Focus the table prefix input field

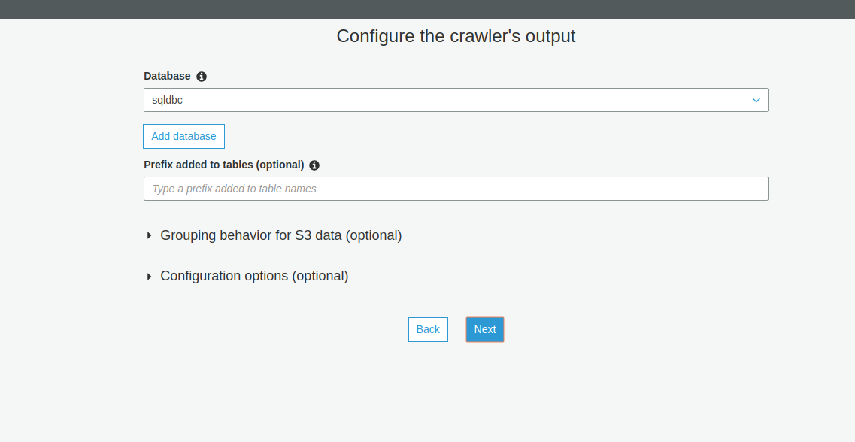click(455, 189)
